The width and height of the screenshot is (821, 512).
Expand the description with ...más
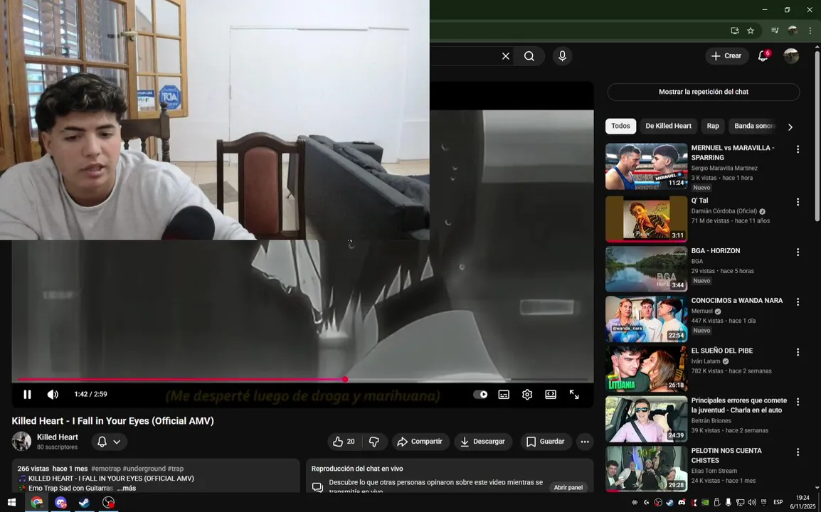[126, 488]
